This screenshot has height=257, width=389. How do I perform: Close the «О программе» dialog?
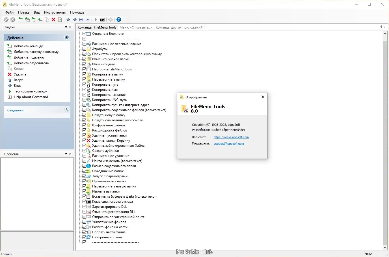[263, 97]
